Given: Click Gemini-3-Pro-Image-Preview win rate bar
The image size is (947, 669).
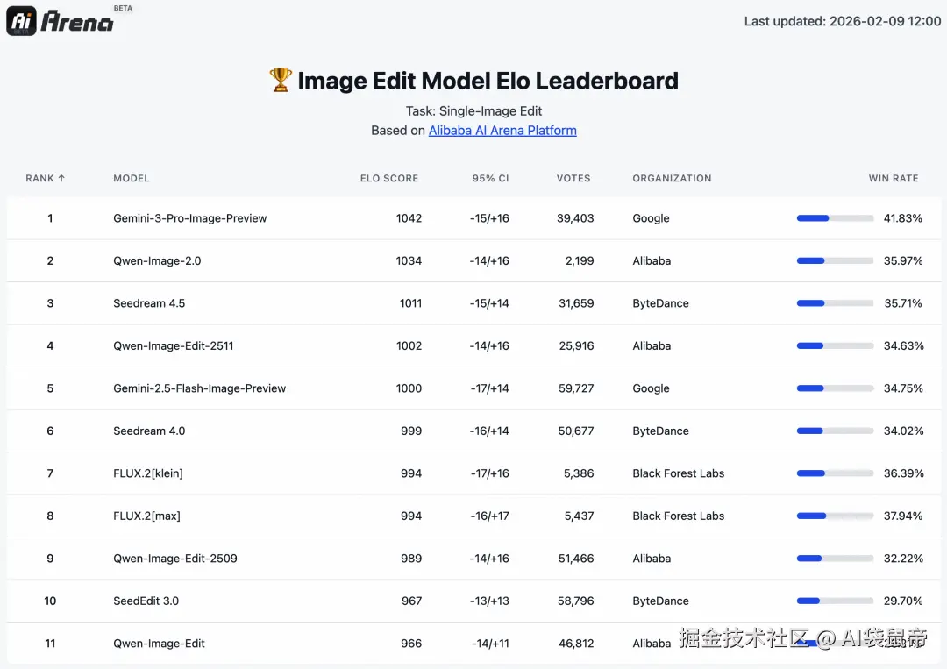Looking at the screenshot, I should point(835,218).
